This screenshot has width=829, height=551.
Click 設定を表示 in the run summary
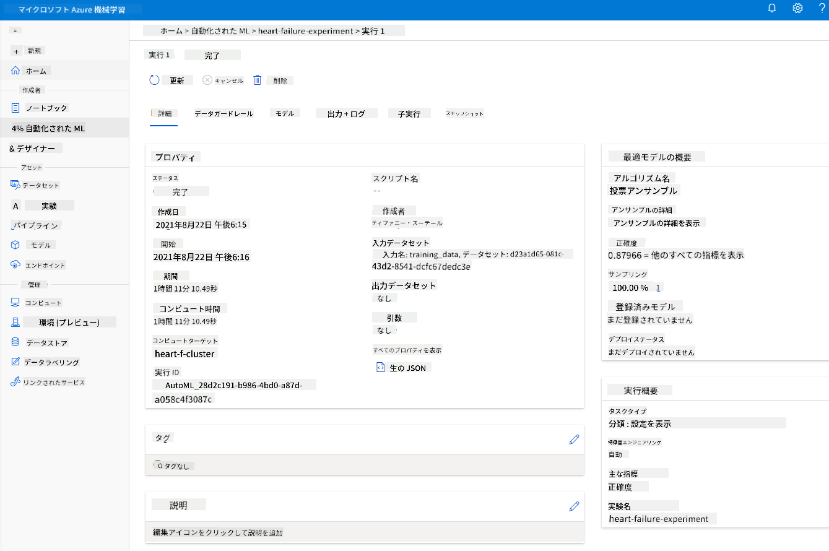(x=651, y=423)
